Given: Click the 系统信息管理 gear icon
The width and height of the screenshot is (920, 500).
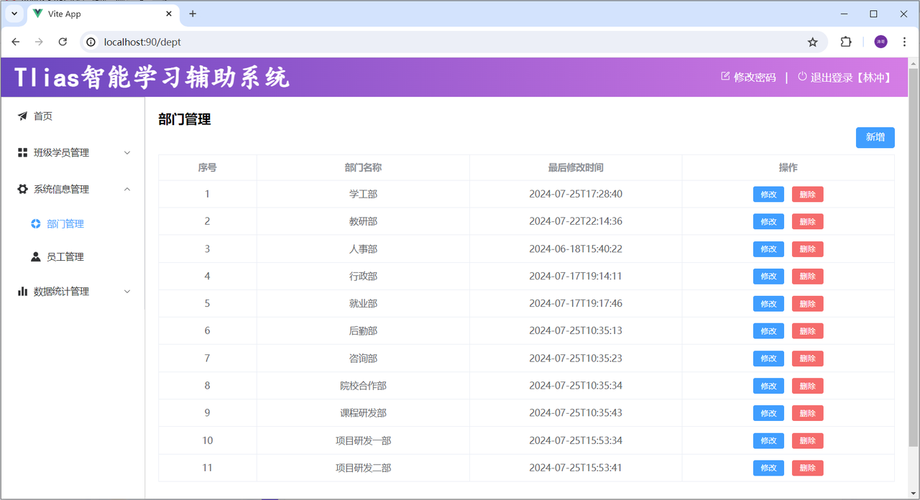Looking at the screenshot, I should [x=22, y=189].
